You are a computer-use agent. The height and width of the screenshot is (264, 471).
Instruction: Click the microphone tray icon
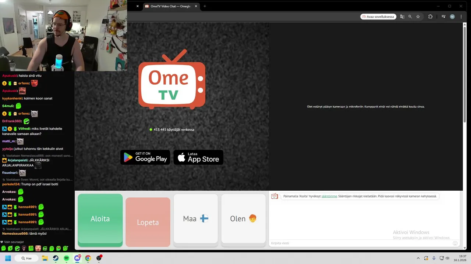coord(434,258)
